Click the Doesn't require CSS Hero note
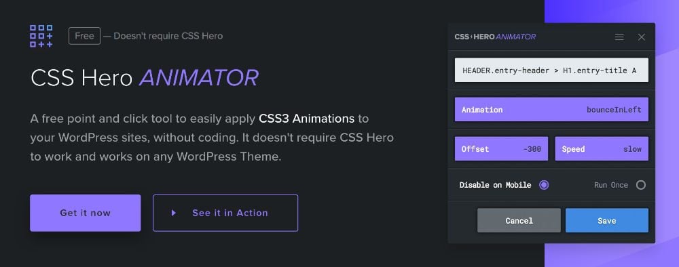The height and width of the screenshot is (267, 679). [168, 36]
